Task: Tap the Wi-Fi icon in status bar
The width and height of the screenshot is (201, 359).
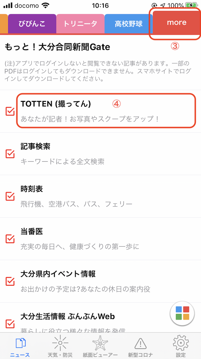Action: coord(46,5)
